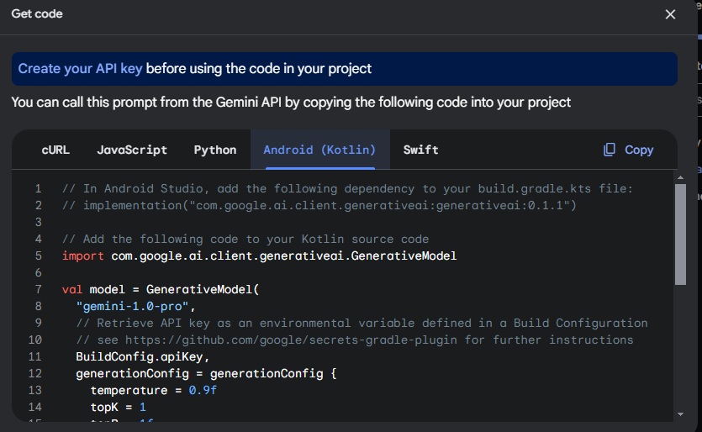702x432 pixels.
Task: Select the Android (Kotlin) tab
Action: click(319, 150)
